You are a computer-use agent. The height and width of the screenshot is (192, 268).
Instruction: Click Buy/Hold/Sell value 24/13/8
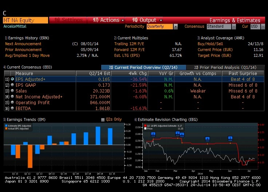tap(256, 44)
